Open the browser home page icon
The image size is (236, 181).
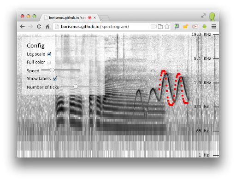[x=47, y=27]
